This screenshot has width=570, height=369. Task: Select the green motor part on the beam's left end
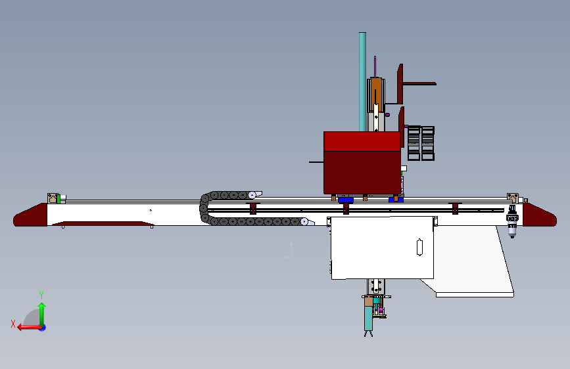pyautogui.click(x=59, y=199)
